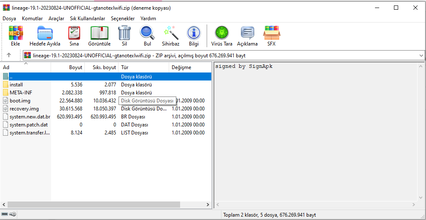Click the comment pane scroll right arrow
The height and width of the screenshot is (220, 426).
(413, 204)
